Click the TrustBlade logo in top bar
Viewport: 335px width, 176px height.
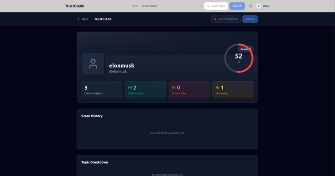[x=74, y=6]
